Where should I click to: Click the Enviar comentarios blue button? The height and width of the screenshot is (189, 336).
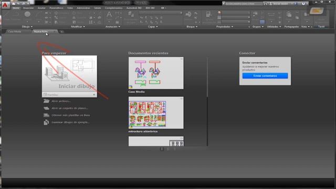click(x=265, y=76)
